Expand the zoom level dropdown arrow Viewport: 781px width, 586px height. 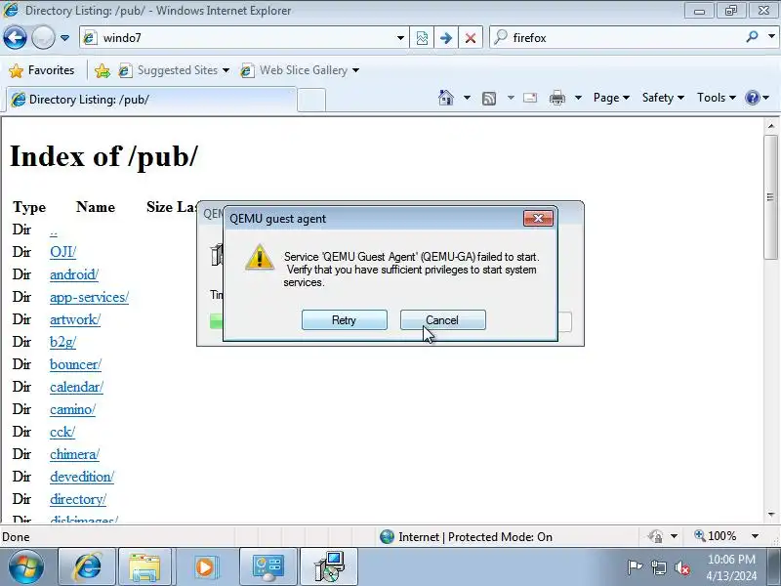(755, 536)
